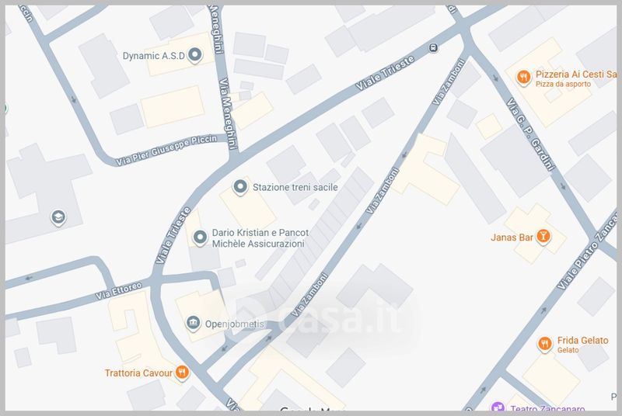Click the school graduation cap marker
The height and width of the screenshot is (416, 622).
(58, 217)
